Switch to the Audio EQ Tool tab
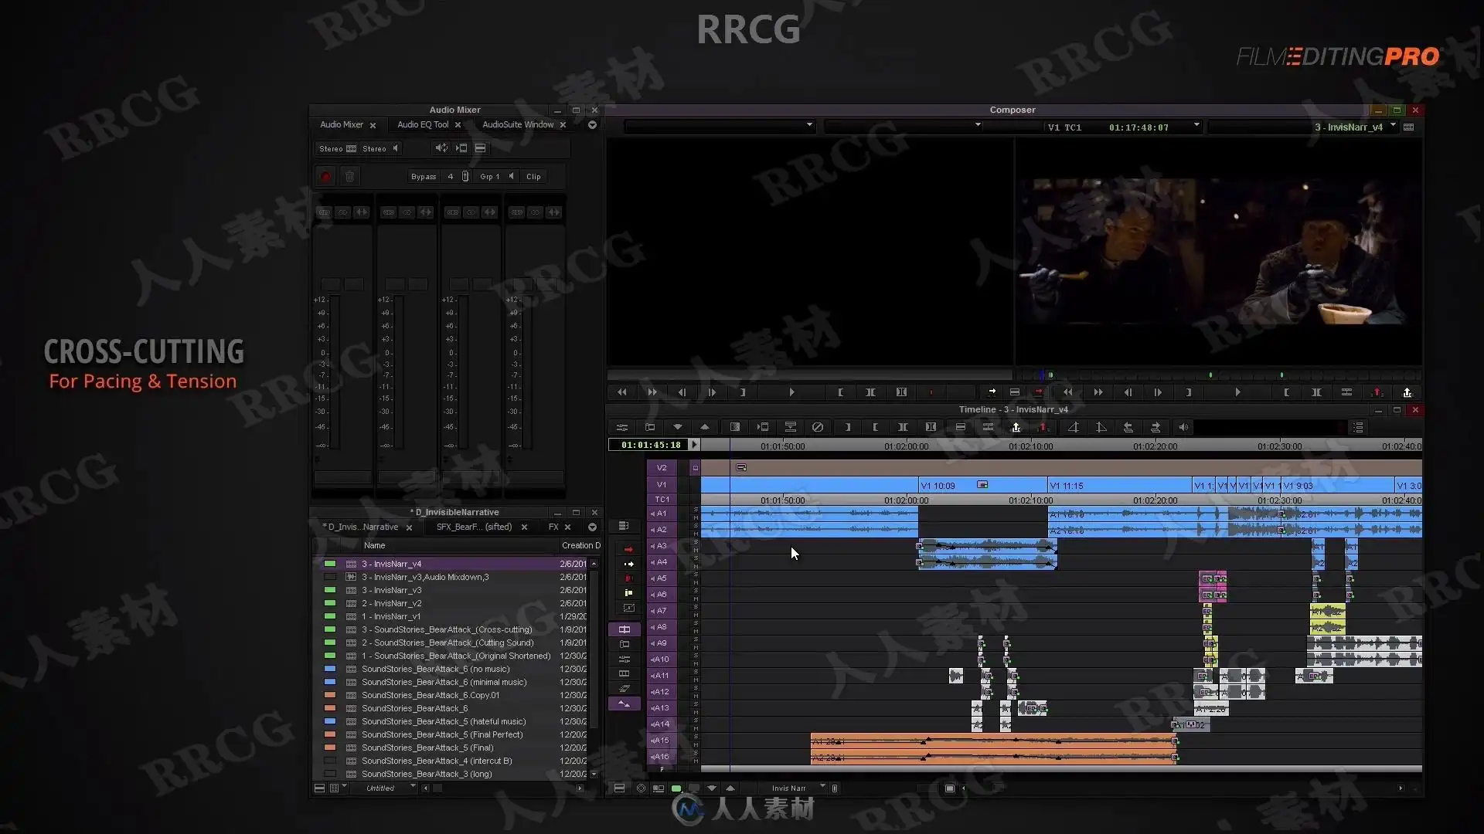The height and width of the screenshot is (834, 1484). tap(422, 125)
